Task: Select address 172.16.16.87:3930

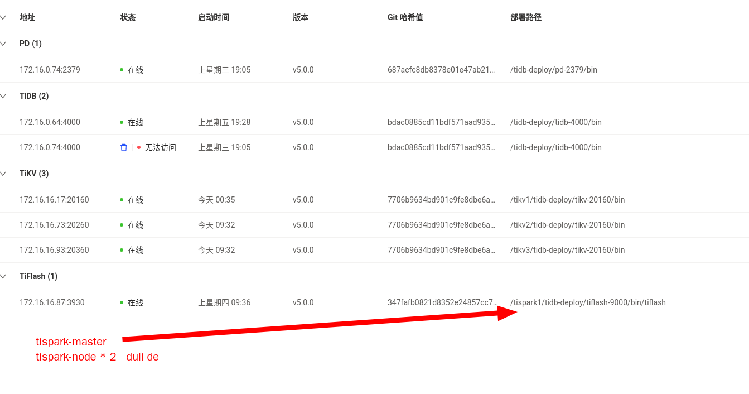Action: pyautogui.click(x=52, y=302)
